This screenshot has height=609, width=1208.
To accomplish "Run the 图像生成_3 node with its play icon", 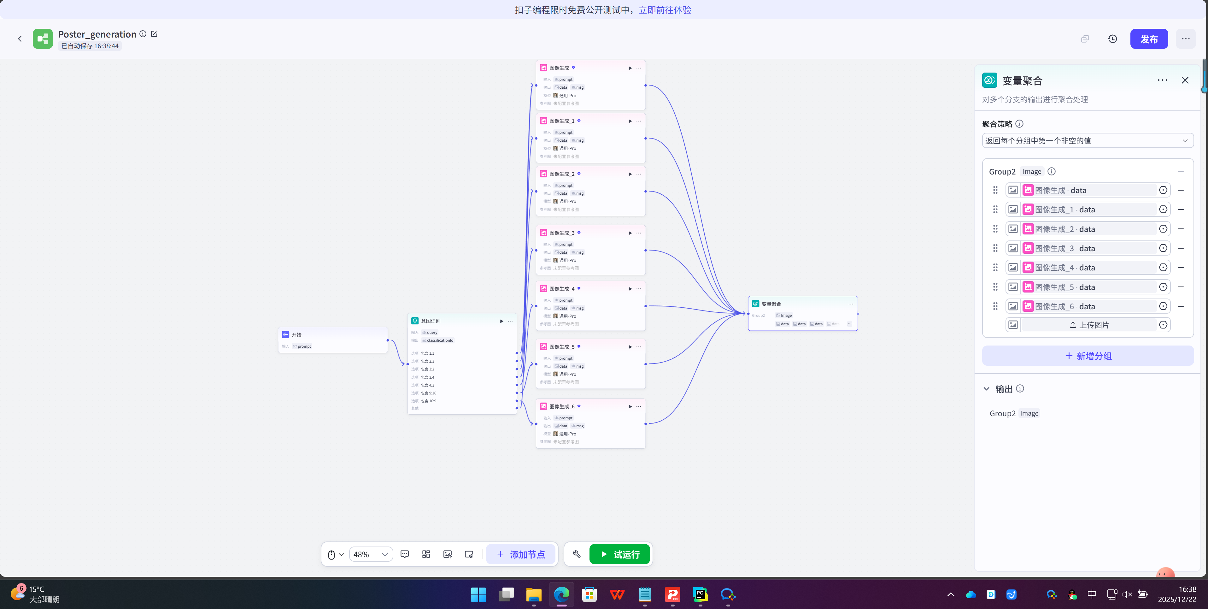I will (630, 233).
